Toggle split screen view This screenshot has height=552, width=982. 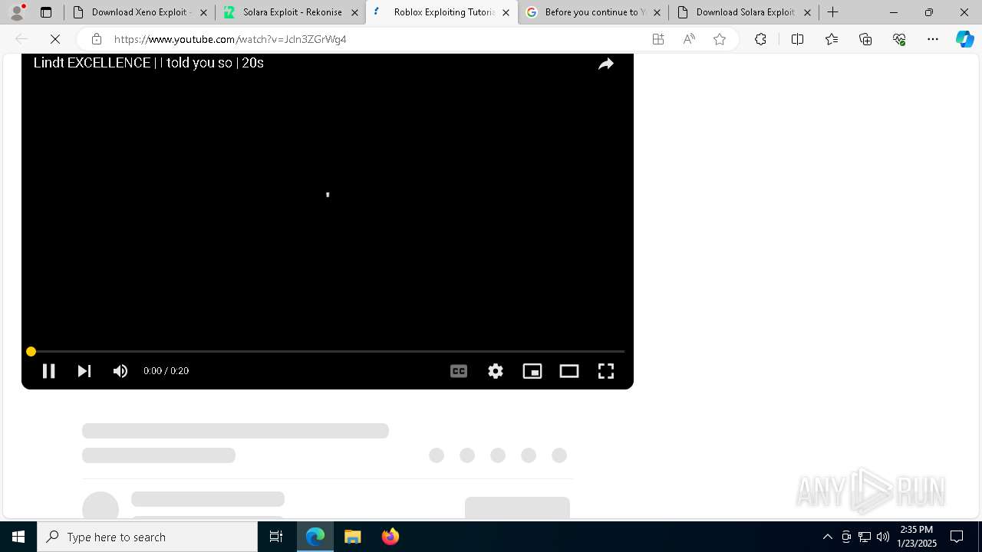pyautogui.click(x=797, y=39)
